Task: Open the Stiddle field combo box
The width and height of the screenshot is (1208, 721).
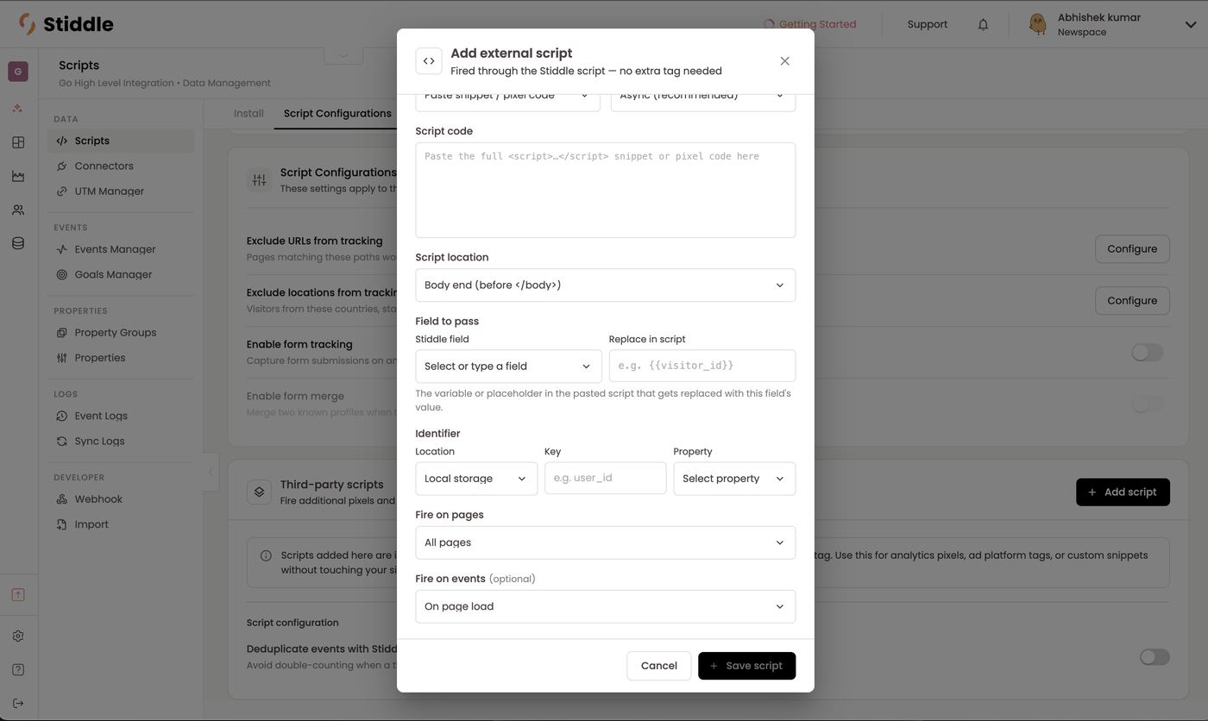Action: (x=508, y=366)
